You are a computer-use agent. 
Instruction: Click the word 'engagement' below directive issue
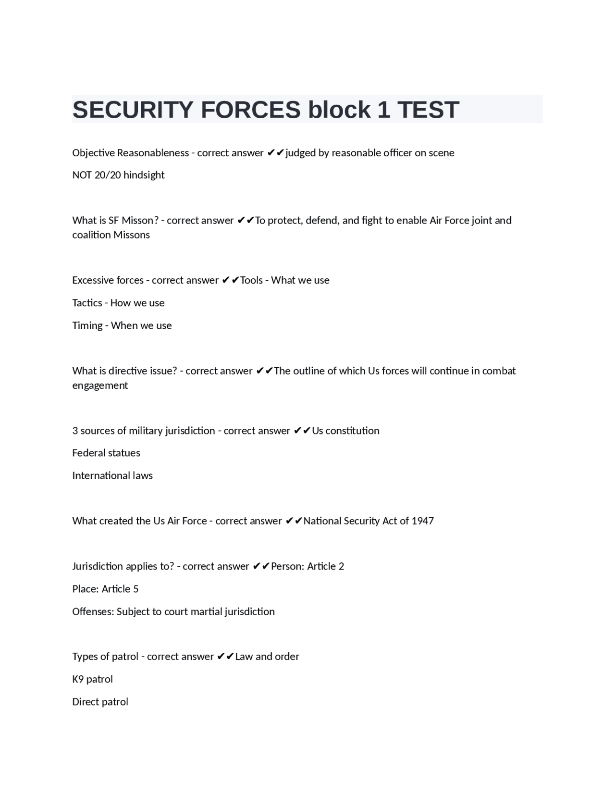100,386
